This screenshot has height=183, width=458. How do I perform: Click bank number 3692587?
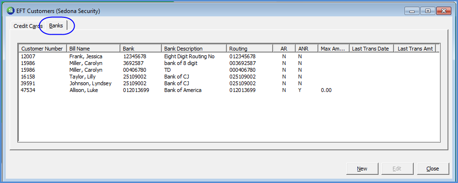point(133,63)
